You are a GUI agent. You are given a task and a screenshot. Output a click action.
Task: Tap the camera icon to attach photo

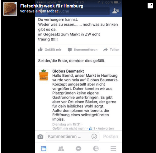(40, 136)
